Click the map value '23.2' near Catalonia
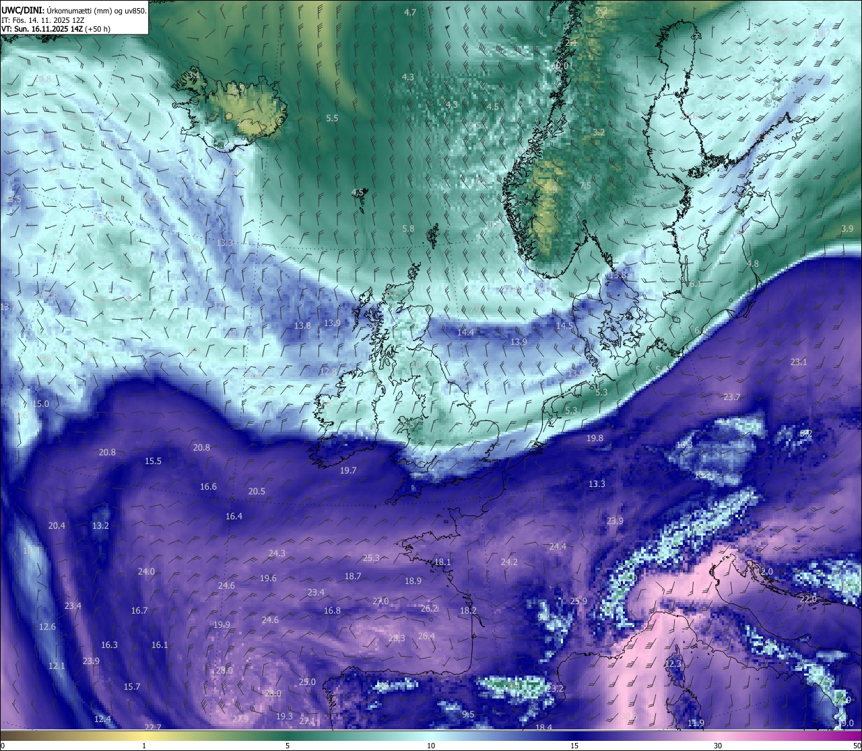Screen dimensions: 862x751 pos(555,688)
